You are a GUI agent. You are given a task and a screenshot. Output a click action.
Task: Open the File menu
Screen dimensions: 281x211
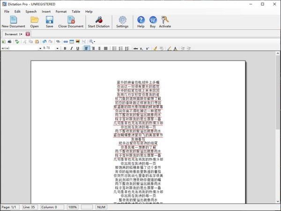[x=7, y=11]
